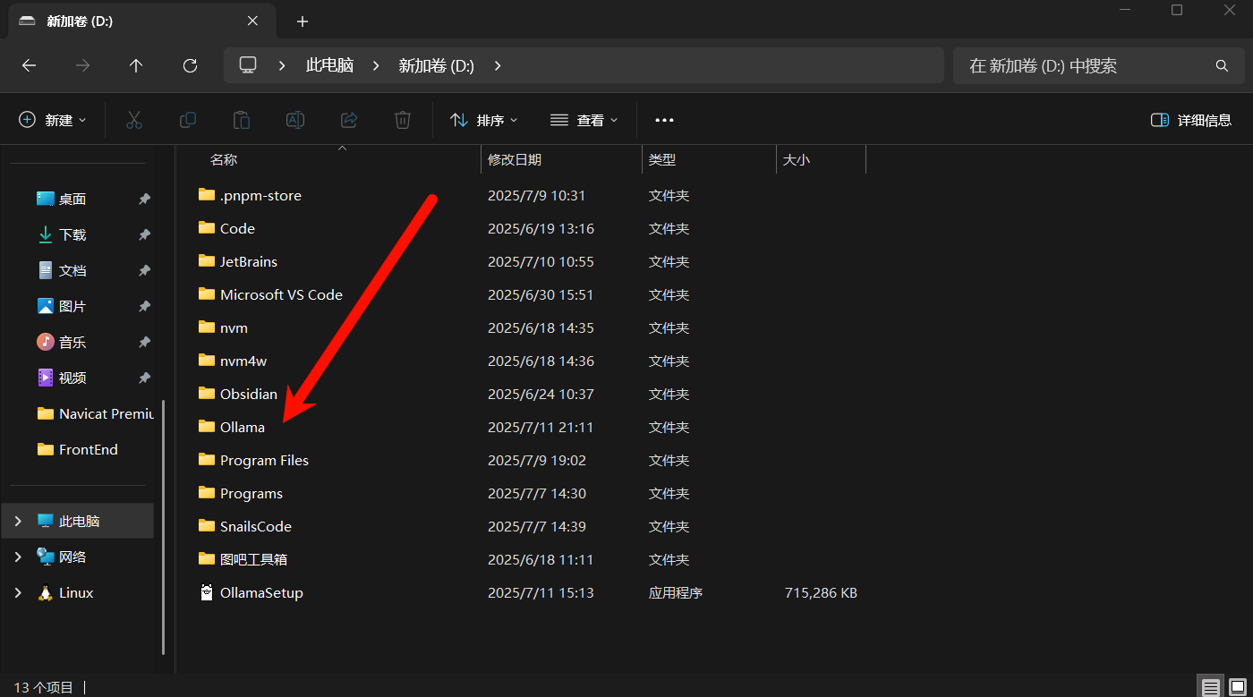Open the 排序 sort dropdown

tap(484, 120)
